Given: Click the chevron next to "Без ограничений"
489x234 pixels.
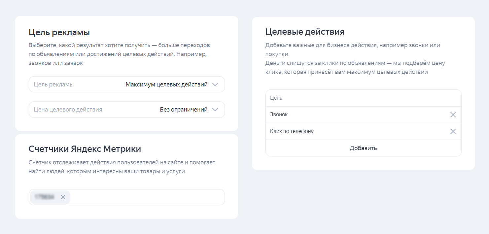Looking at the screenshot, I should 215,109.
